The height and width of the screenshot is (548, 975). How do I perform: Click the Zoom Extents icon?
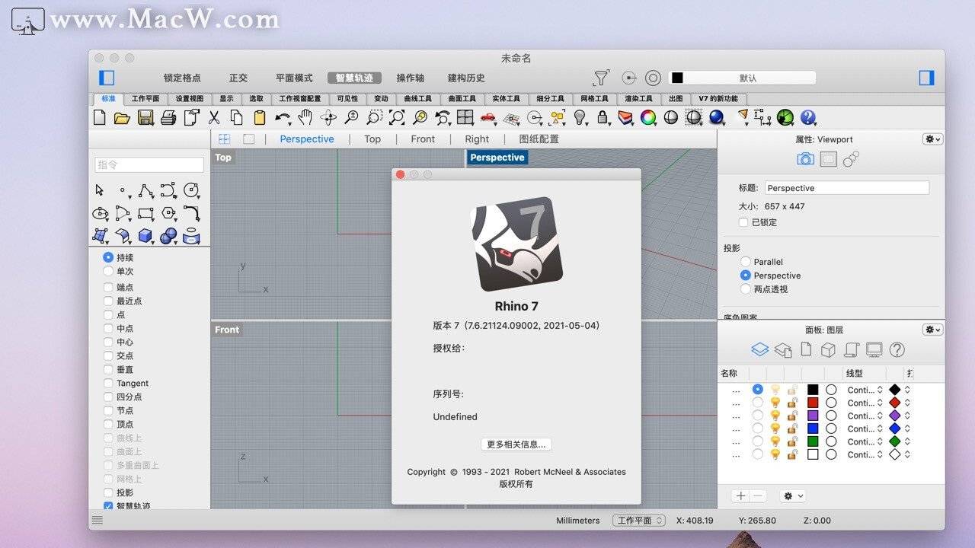pyautogui.click(x=397, y=117)
